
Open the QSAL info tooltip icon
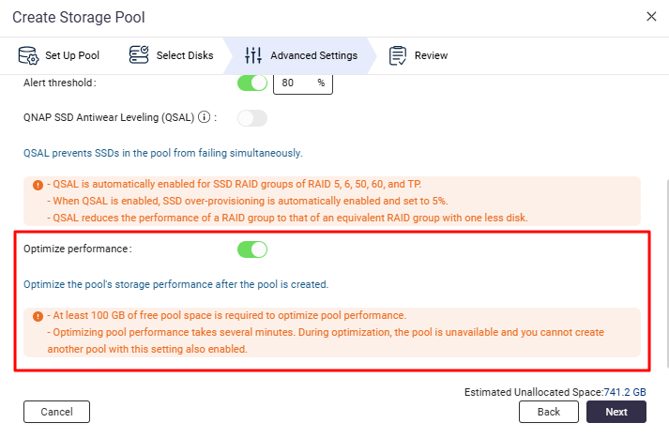204,117
